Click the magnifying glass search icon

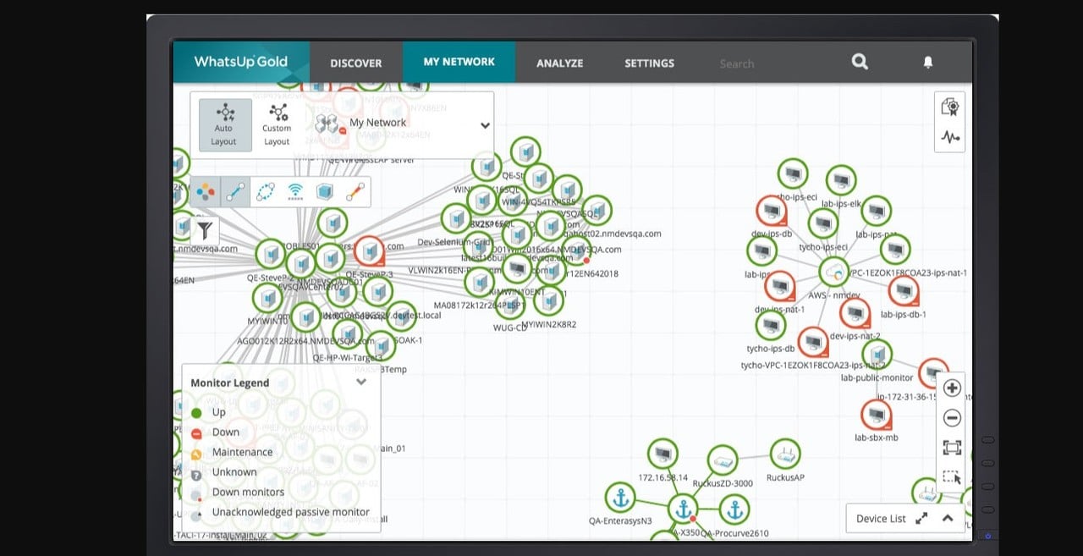[x=860, y=62]
